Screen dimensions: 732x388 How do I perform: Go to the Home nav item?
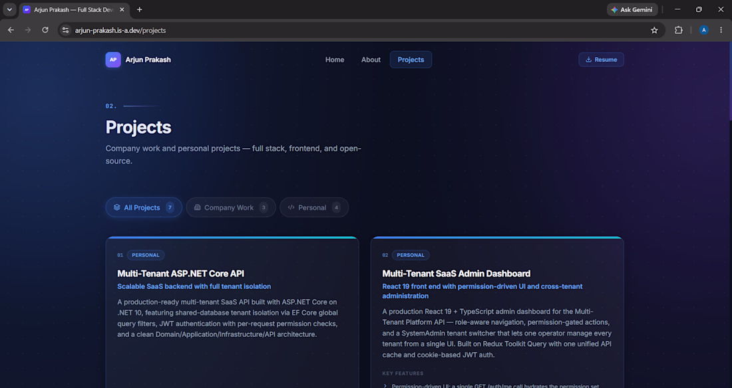(x=335, y=60)
